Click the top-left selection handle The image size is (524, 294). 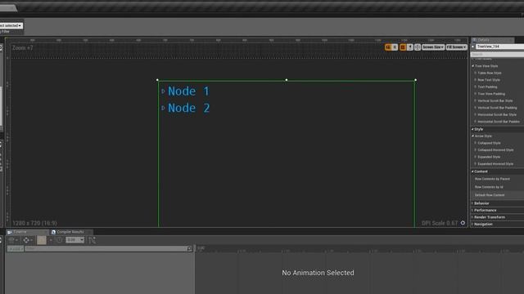pos(157,80)
